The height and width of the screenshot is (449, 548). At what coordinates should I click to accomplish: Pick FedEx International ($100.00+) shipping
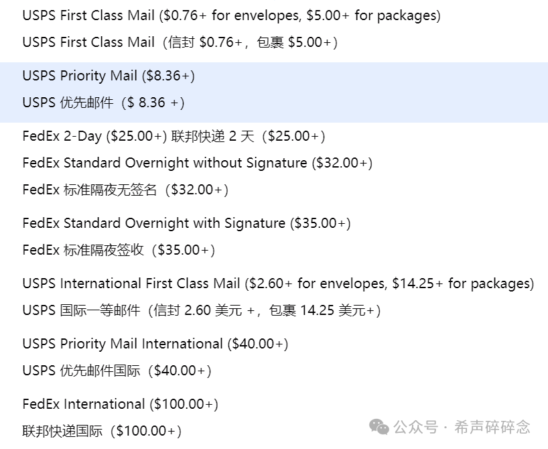(x=120, y=404)
